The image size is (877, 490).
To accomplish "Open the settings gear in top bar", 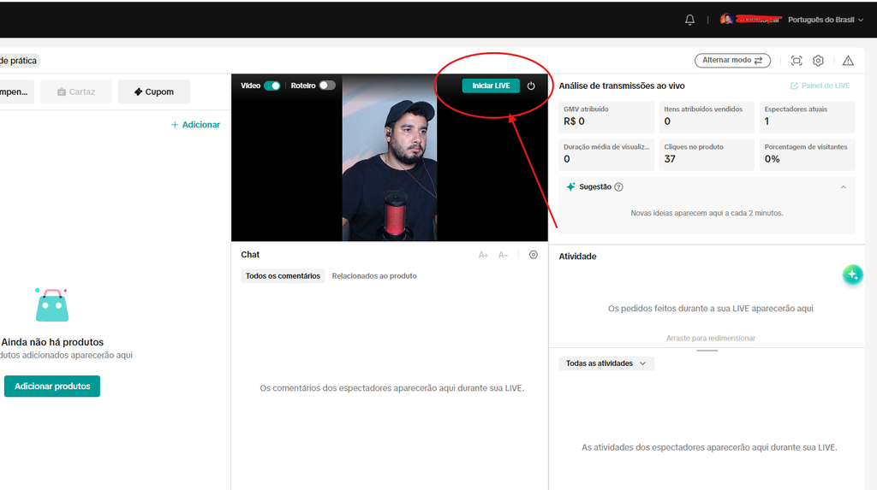I will [818, 61].
